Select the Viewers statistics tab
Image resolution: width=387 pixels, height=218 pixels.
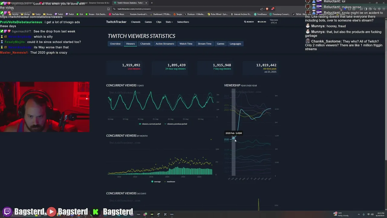(x=130, y=44)
